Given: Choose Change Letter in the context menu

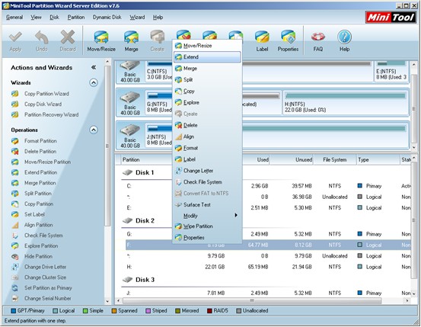Looking at the screenshot, I should (x=207, y=171).
